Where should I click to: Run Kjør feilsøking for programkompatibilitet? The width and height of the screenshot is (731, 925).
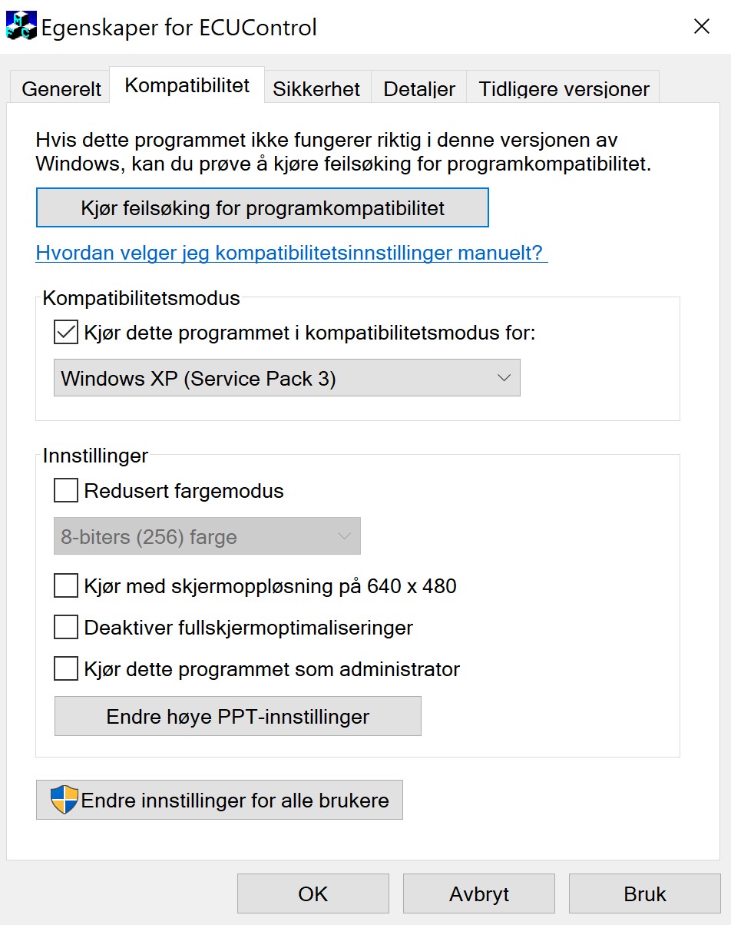pos(262,207)
